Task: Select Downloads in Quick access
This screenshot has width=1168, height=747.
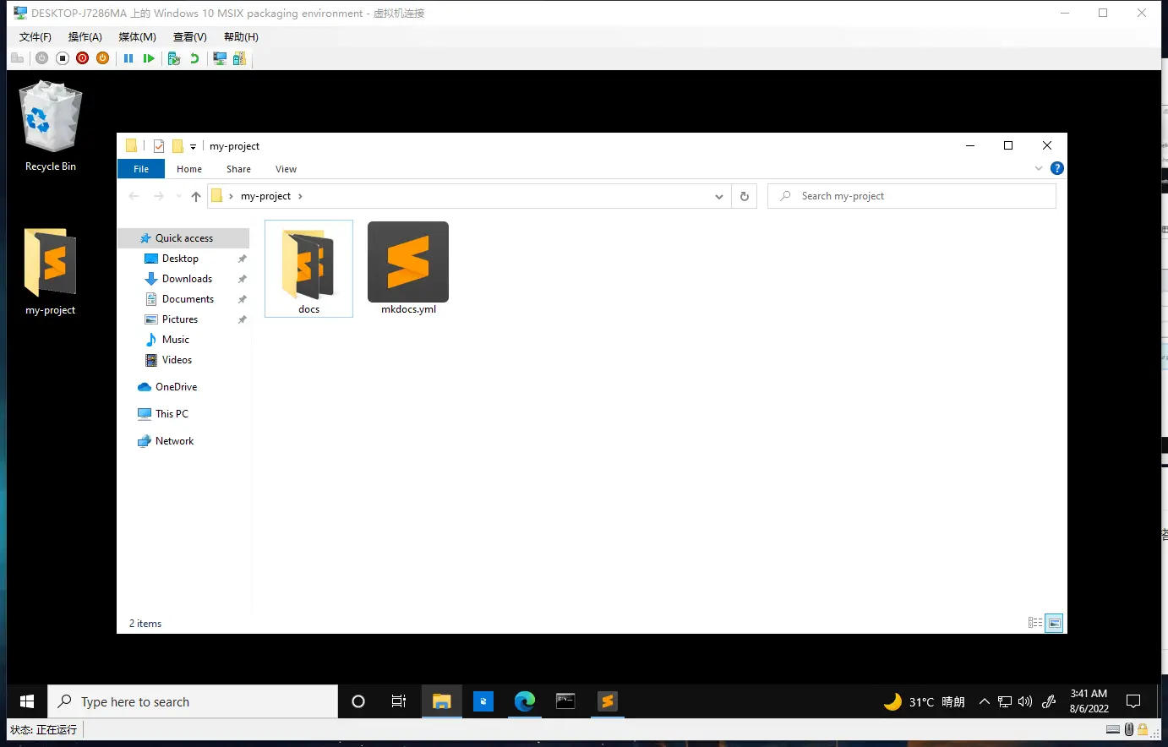Action: point(187,279)
